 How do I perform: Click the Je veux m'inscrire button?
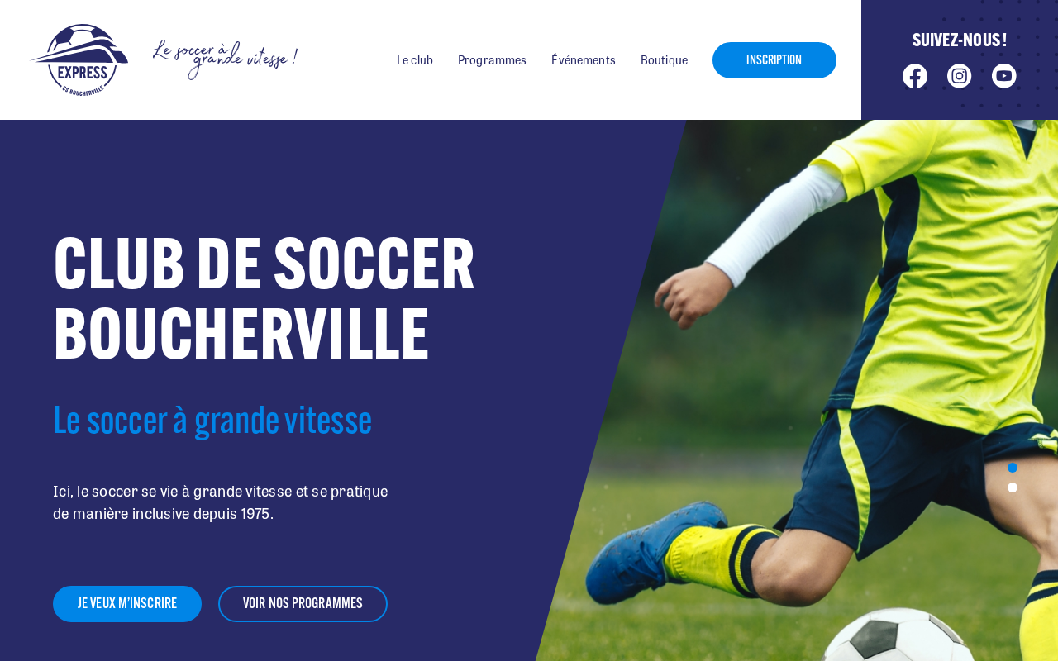tap(127, 604)
